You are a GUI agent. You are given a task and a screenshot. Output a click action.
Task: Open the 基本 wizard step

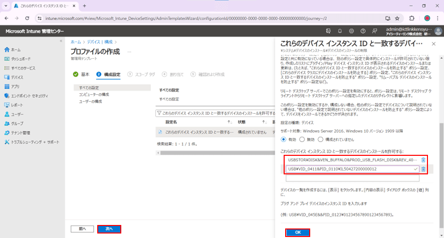[x=81, y=75]
